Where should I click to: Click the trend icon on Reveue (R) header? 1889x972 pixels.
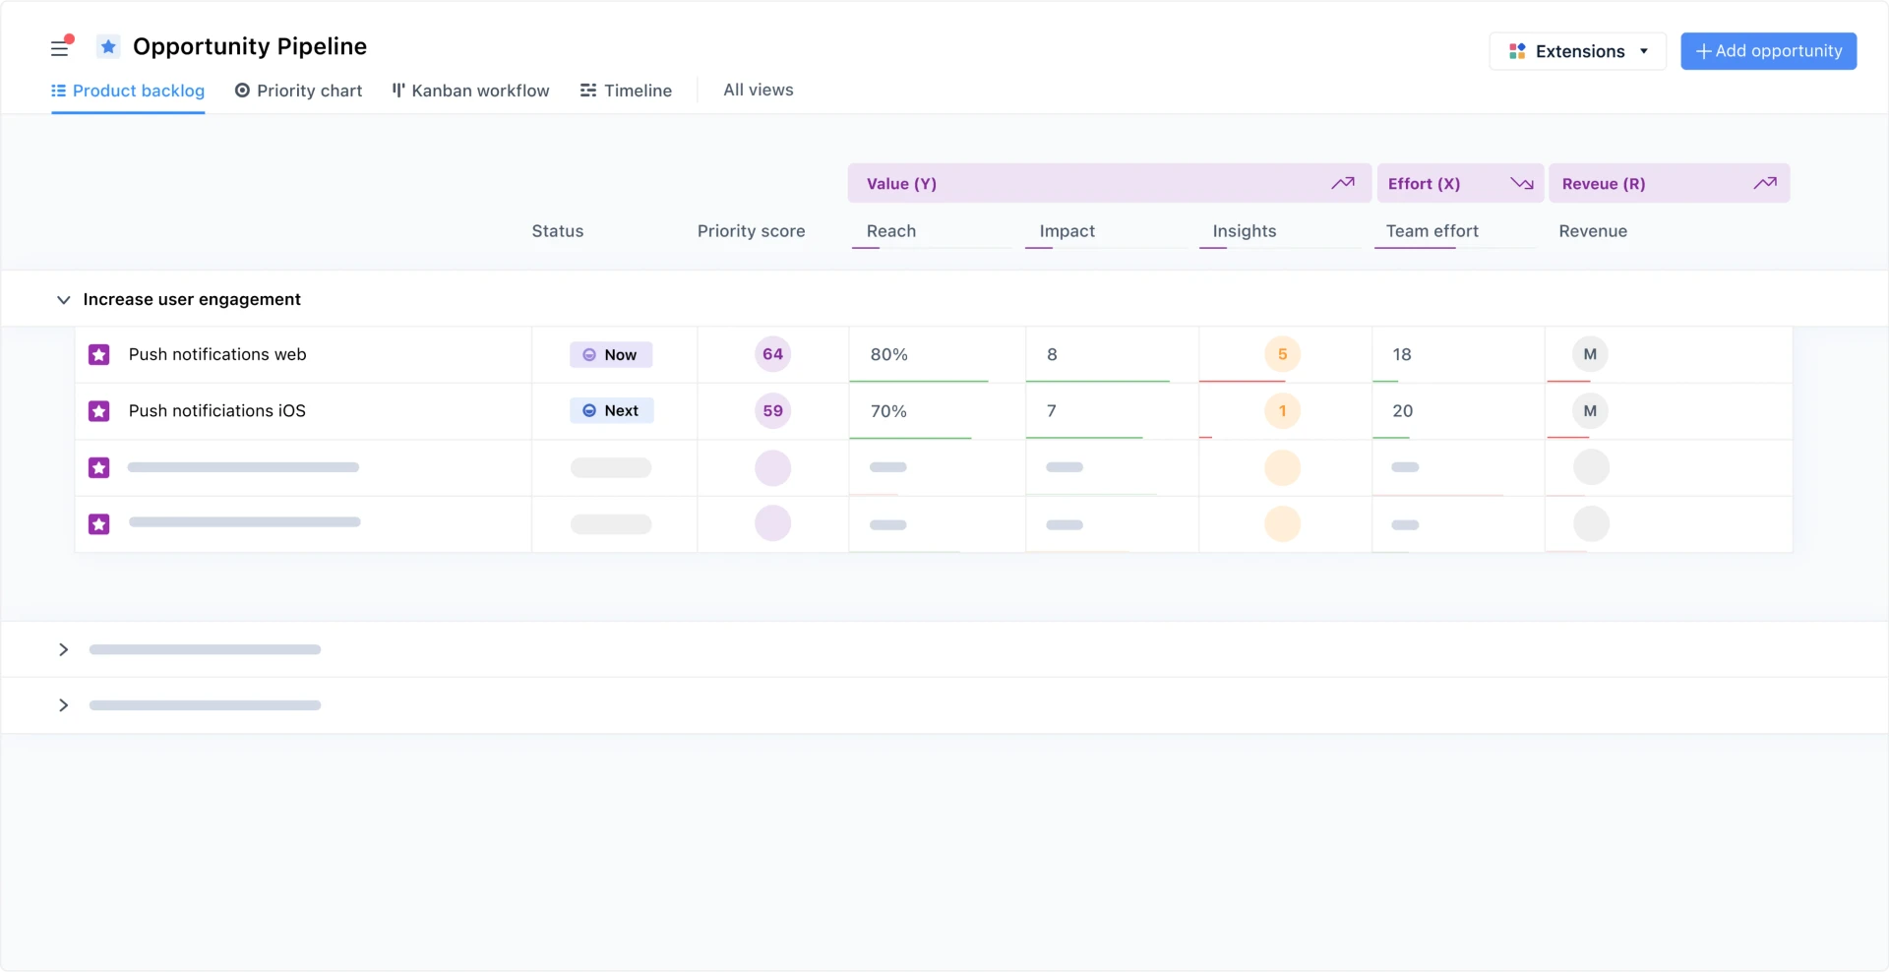click(1766, 183)
